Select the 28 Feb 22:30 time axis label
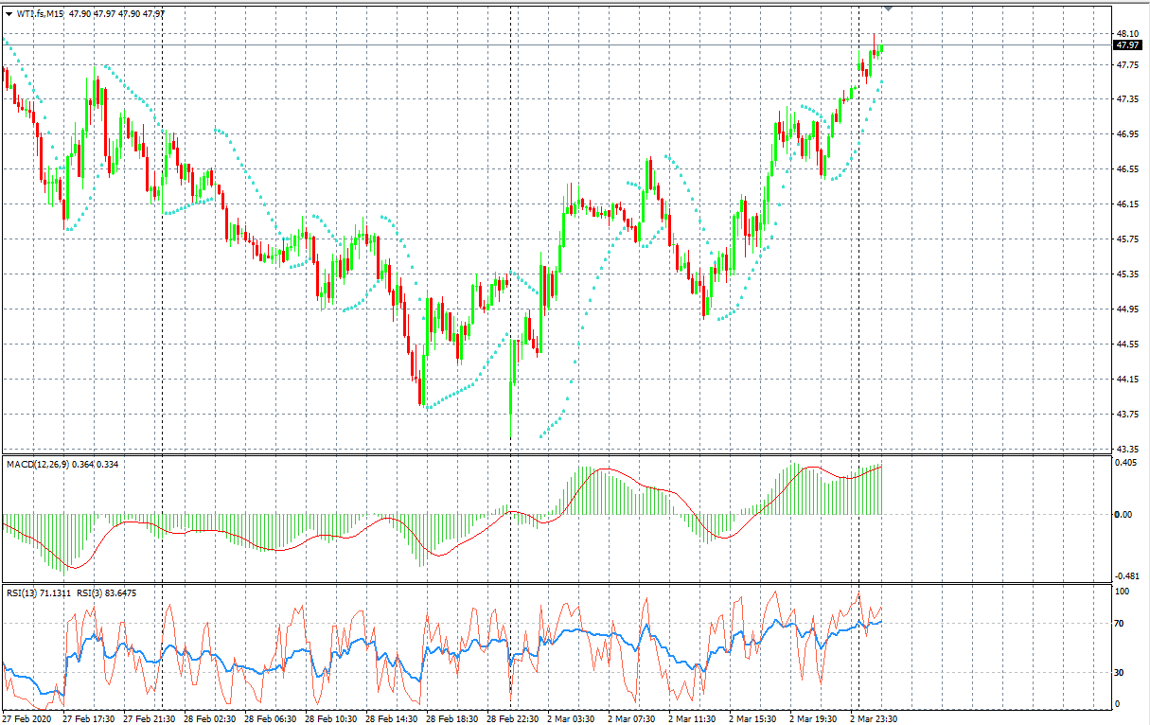The width and height of the screenshot is (1150, 725). (515, 719)
